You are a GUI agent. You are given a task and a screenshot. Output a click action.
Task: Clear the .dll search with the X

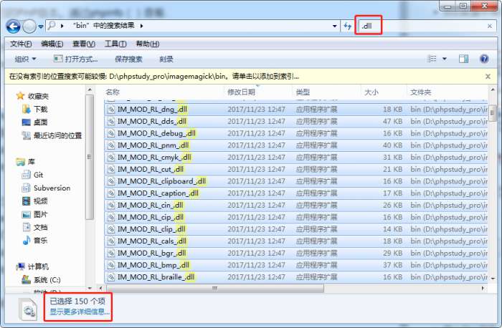(x=490, y=26)
